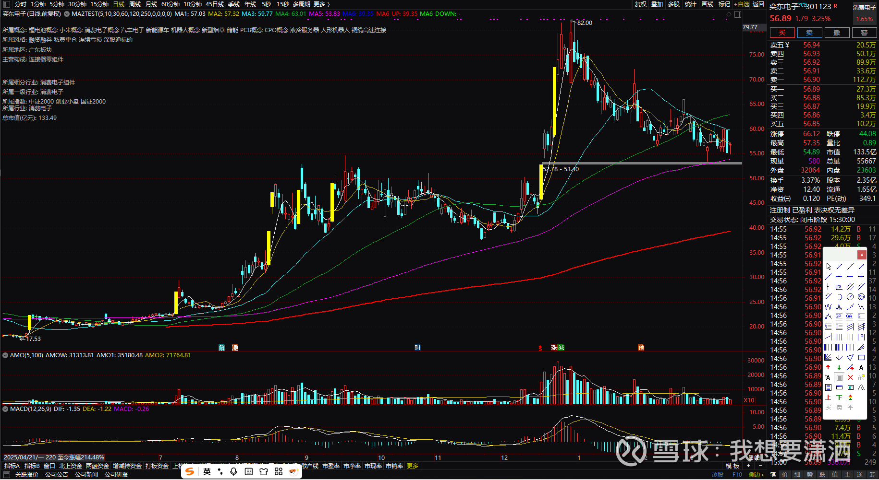Select the 5分钟 period tab

coord(57,4)
